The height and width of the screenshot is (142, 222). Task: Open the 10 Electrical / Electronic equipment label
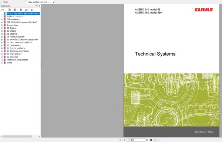pos(23,40)
